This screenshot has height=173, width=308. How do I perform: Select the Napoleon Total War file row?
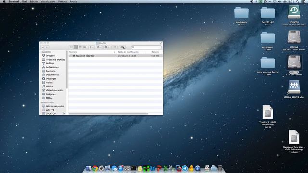115,56
